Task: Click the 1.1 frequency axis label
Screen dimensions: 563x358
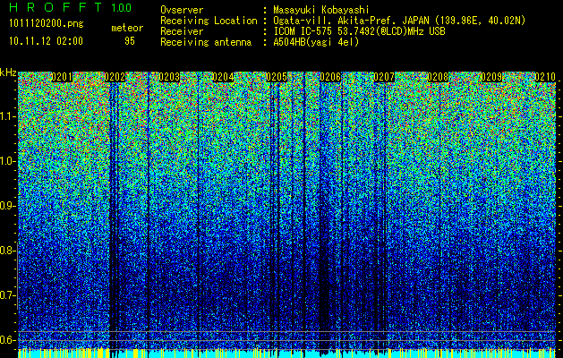Action: click(x=8, y=116)
